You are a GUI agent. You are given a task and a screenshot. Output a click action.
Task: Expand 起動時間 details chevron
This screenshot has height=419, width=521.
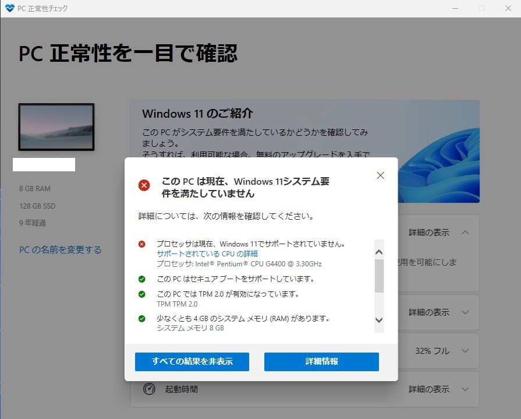click(465, 389)
